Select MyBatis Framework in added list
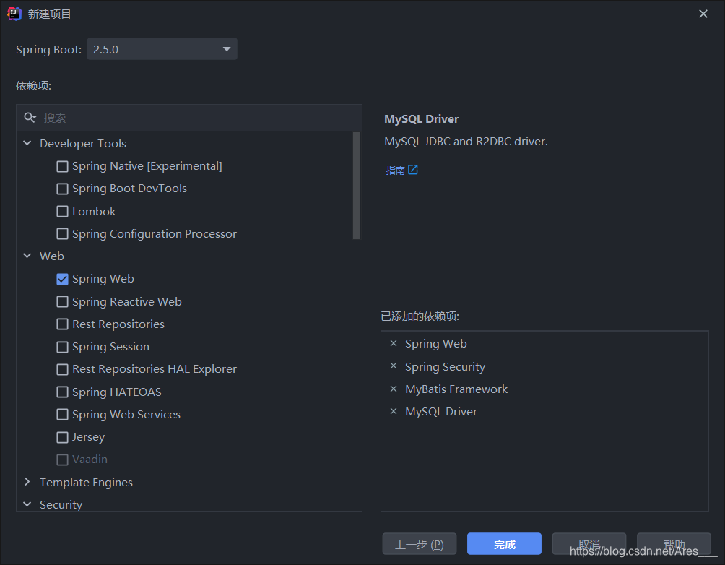The height and width of the screenshot is (565, 725). (x=456, y=389)
